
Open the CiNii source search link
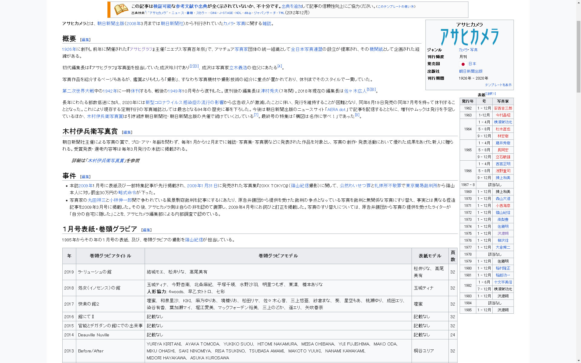pos(213,13)
